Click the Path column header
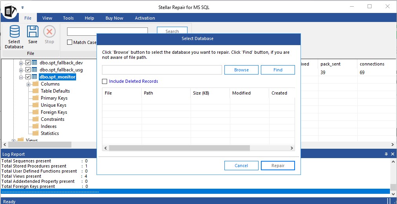Image resolution: width=397 pixels, height=204 pixels. pyautogui.click(x=166, y=93)
